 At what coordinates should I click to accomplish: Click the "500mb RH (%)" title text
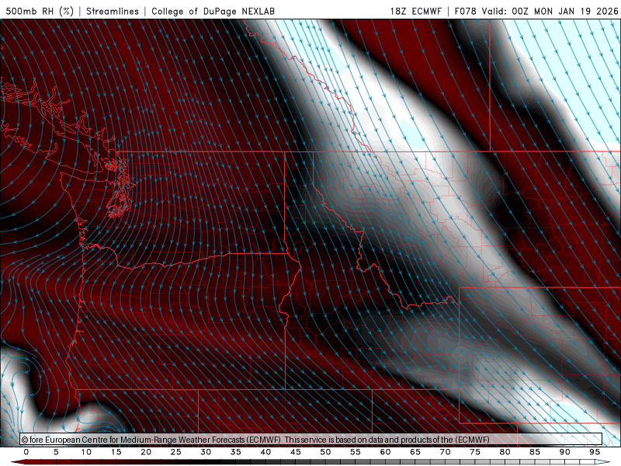(40, 11)
